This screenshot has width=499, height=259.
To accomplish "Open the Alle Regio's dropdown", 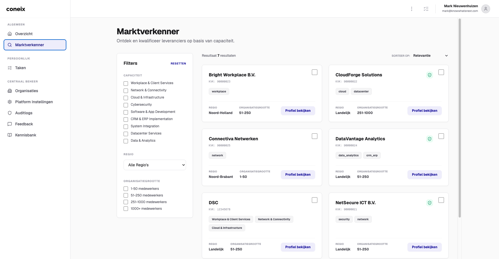I will point(155,165).
